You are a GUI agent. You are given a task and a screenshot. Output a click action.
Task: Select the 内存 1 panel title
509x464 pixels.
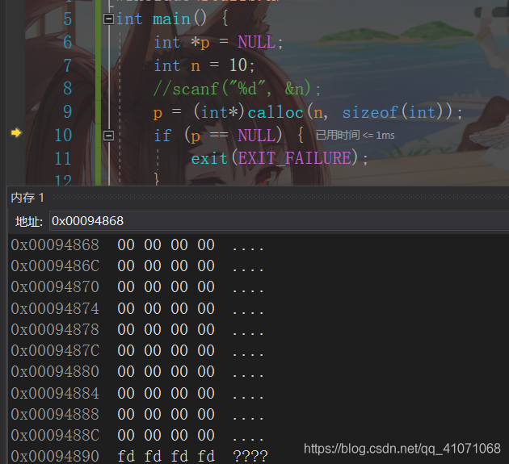pos(27,198)
